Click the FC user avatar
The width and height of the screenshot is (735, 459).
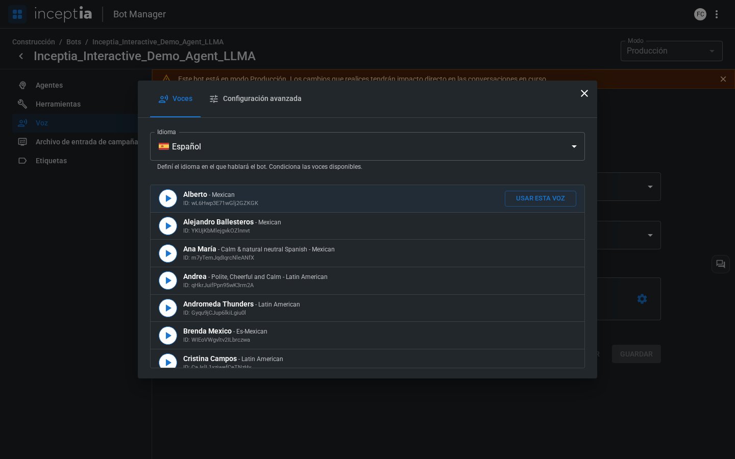[700, 14]
